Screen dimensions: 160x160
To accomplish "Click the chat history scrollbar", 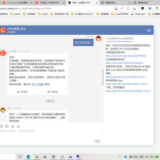I will 103,77.
